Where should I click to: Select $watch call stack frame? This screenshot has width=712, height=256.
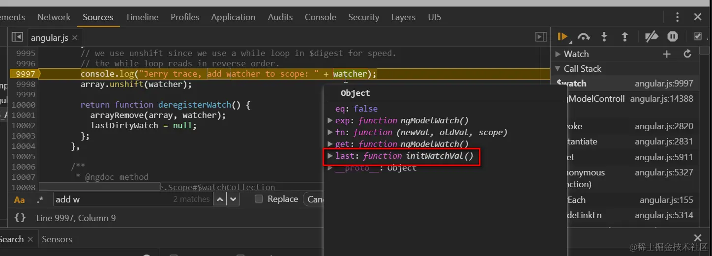point(624,84)
